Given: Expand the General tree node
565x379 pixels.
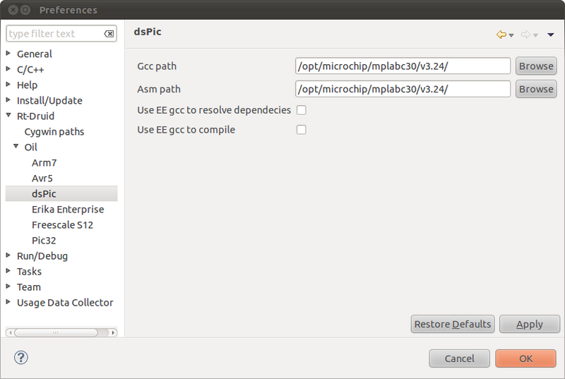Looking at the screenshot, I should [x=8, y=53].
